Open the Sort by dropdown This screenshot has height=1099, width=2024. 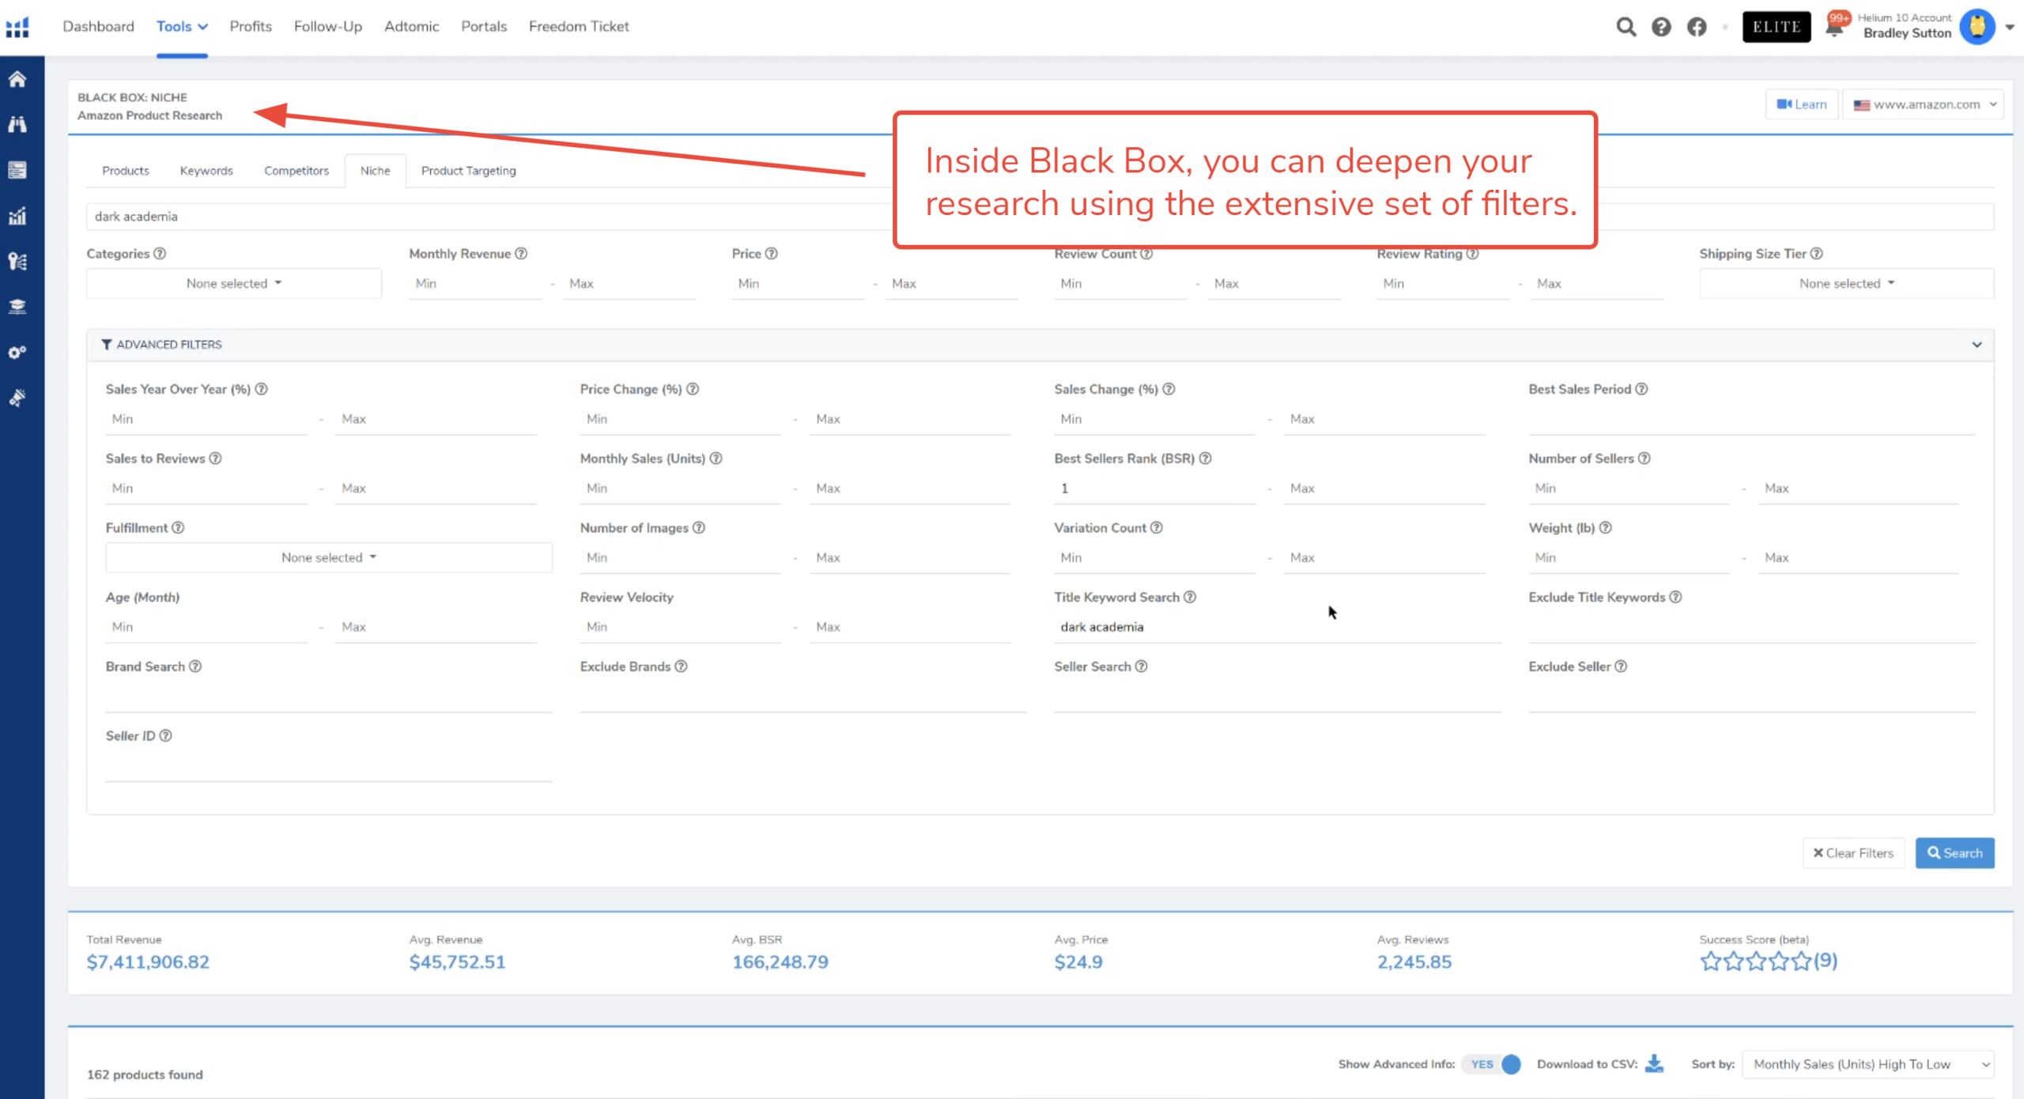[x=1867, y=1064]
